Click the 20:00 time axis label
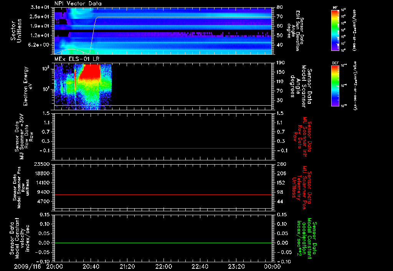393x271 pixels. (x=54, y=266)
